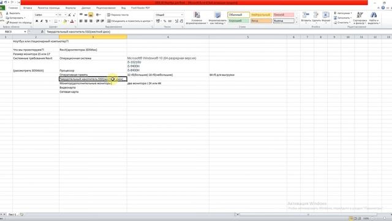Undo the last action

(x=6, y=2)
